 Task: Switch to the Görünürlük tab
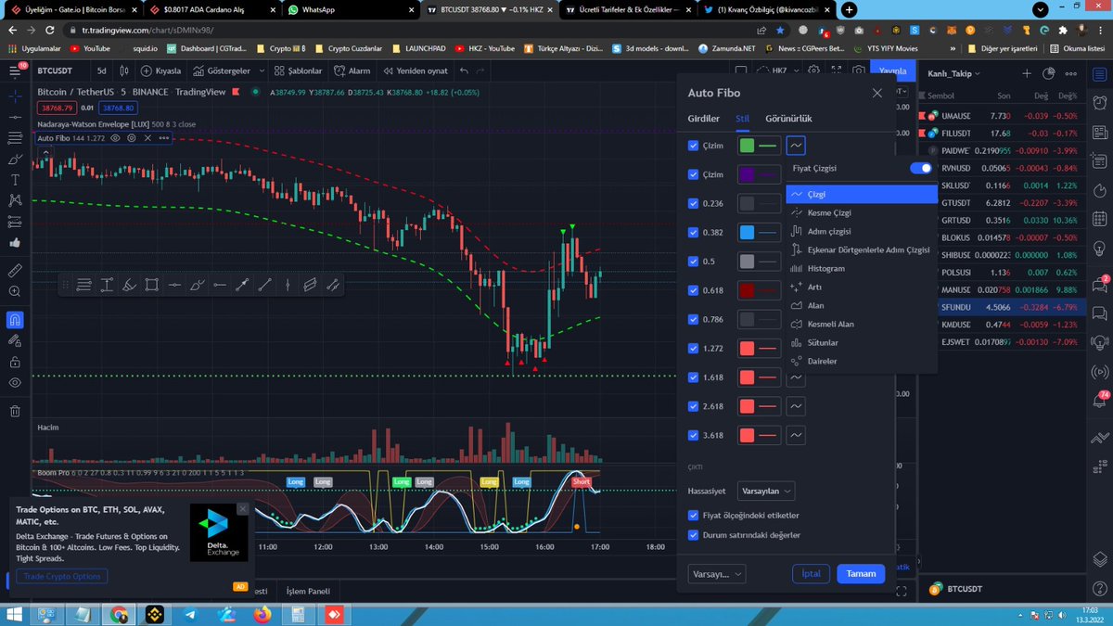788,119
